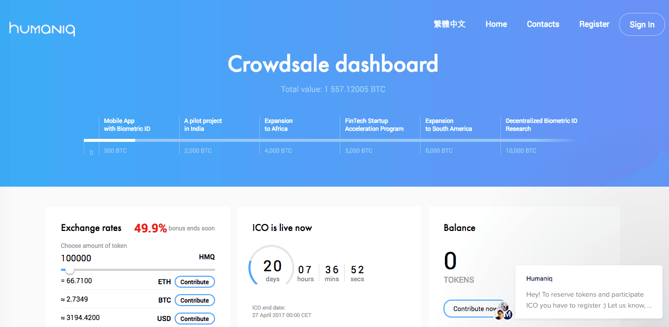The height and width of the screenshot is (327, 669).
Task: Open the Humaniq chat message popup
Action: pos(589,292)
